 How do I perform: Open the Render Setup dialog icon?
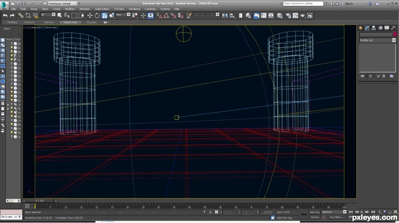click(x=288, y=16)
